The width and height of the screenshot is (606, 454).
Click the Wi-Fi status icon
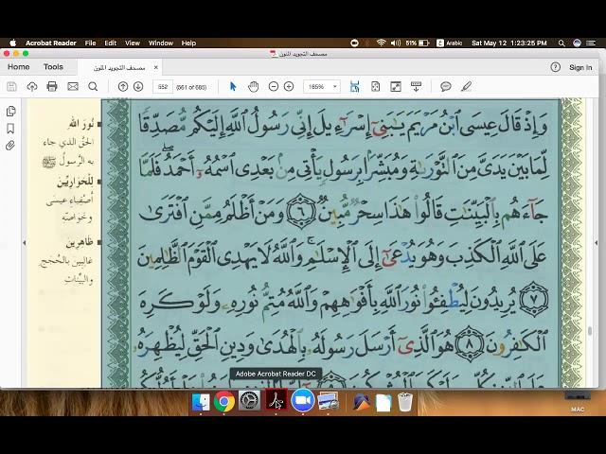pyautogui.click(x=381, y=43)
